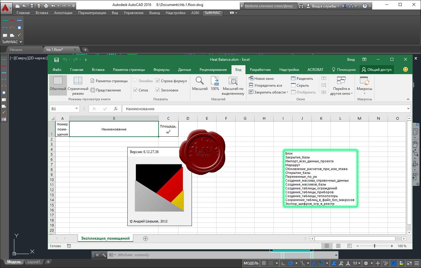Switch to Layout1 tab in AutoCAD
421x268 pixels.
click(34, 262)
